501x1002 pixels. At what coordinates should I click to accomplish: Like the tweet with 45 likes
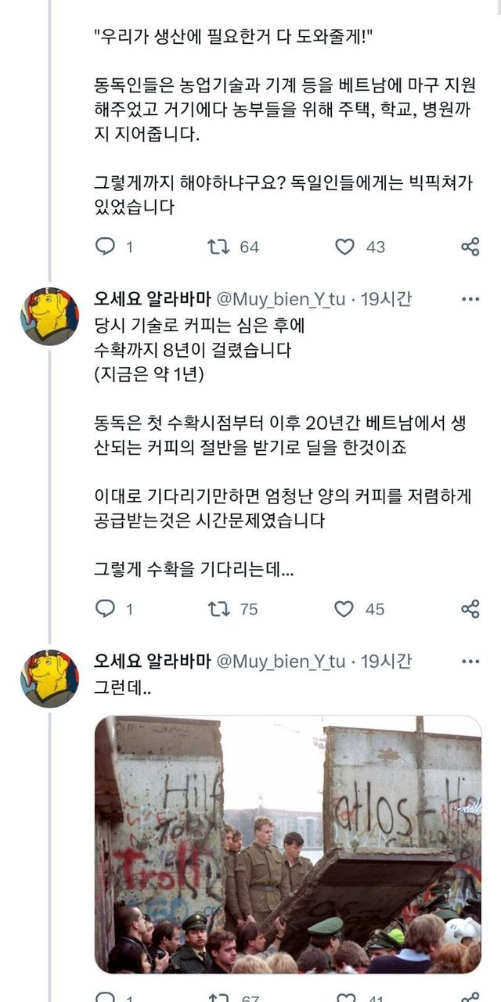point(344,609)
